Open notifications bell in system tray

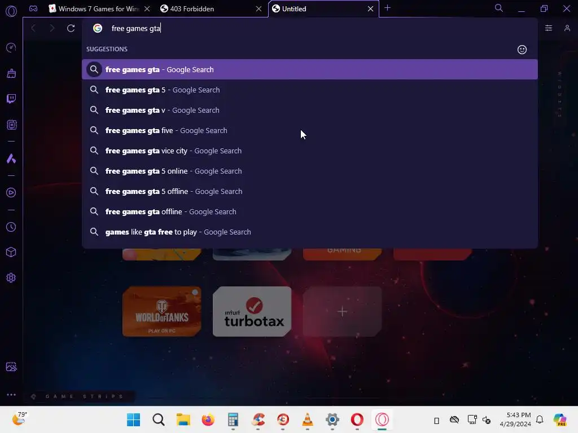[x=540, y=419]
